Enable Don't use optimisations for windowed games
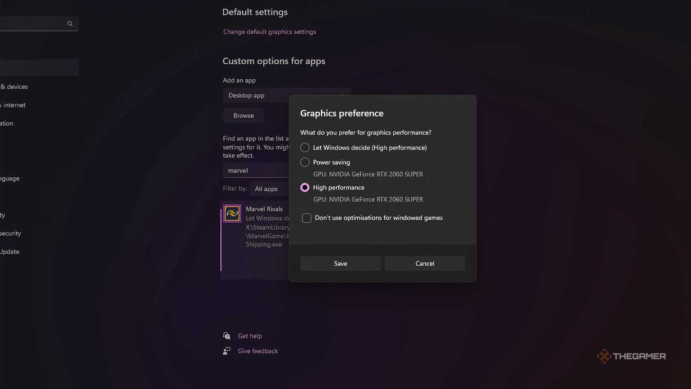Viewport: 691px width, 389px height. tap(307, 218)
